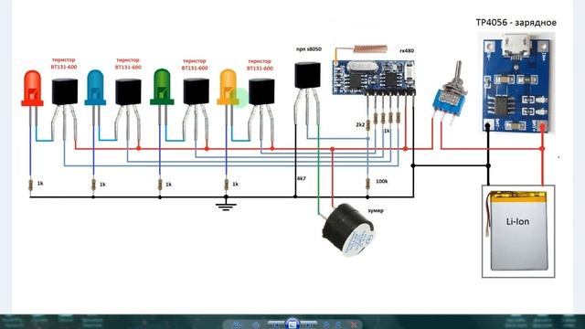Click '1k' label below yellow LED

236,184
